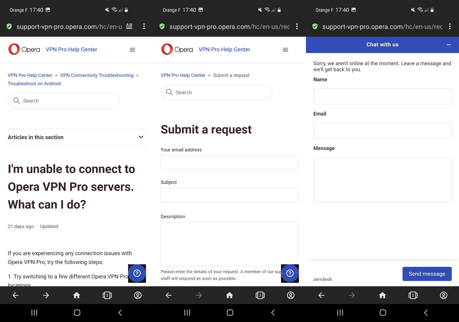Select the chat Email field

[382, 130]
